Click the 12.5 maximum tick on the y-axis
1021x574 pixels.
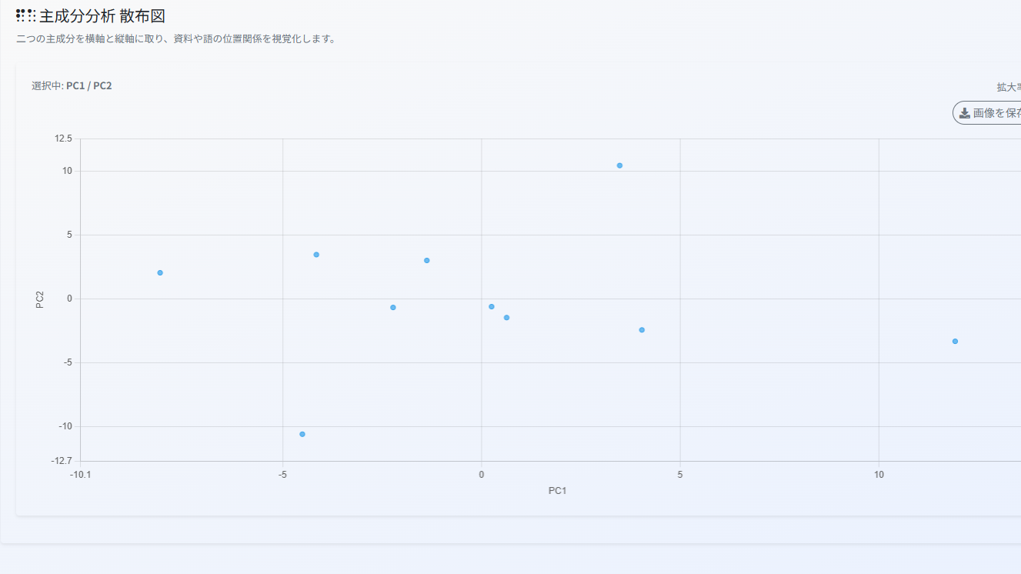point(63,138)
